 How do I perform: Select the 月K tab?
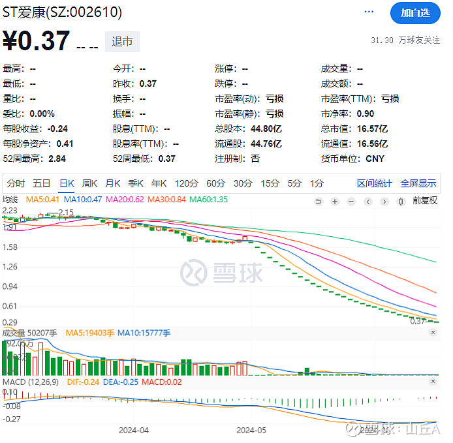(113, 183)
